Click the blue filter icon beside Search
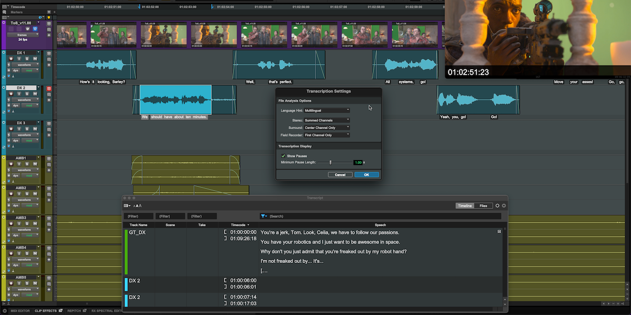This screenshot has height=315, width=631. pos(263,216)
